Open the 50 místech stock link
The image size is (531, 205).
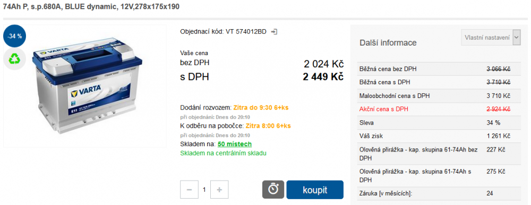235,144
